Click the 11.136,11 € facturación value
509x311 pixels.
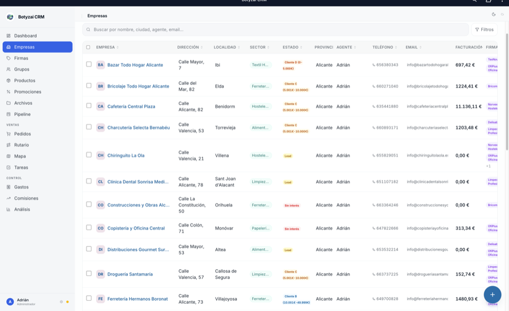[x=468, y=106]
